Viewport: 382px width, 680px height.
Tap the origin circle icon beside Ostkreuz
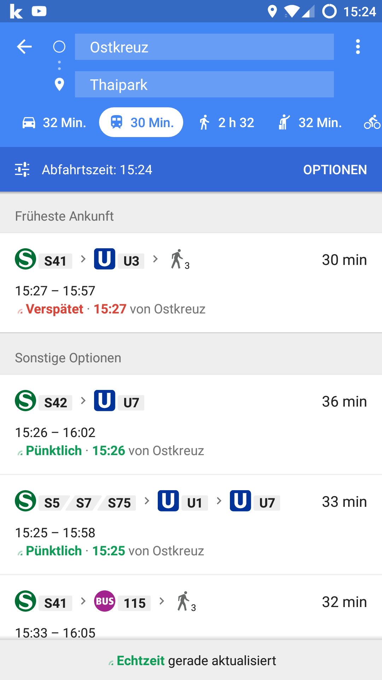(x=59, y=47)
